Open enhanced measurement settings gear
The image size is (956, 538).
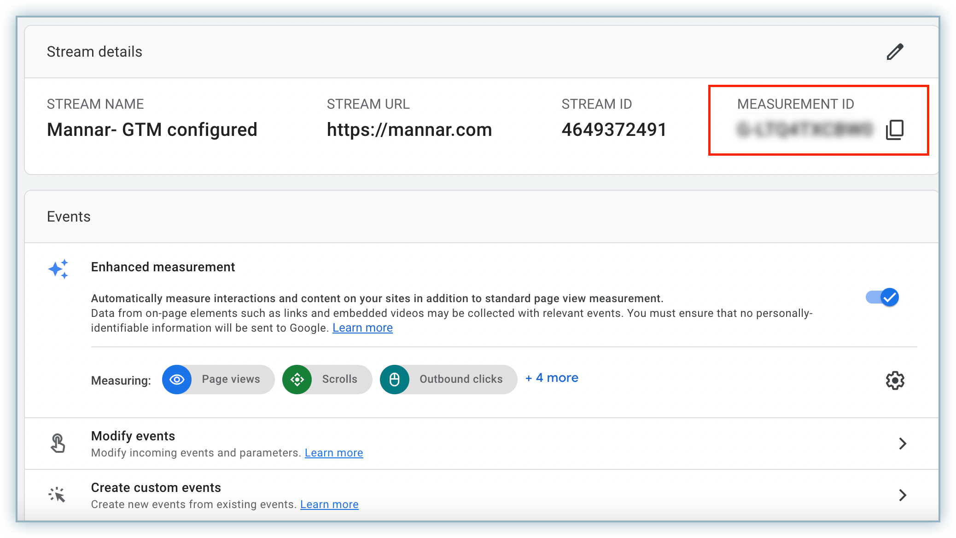tap(895, 380)
